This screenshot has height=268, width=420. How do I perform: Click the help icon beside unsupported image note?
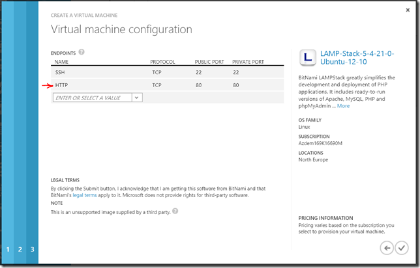[175, 211]
